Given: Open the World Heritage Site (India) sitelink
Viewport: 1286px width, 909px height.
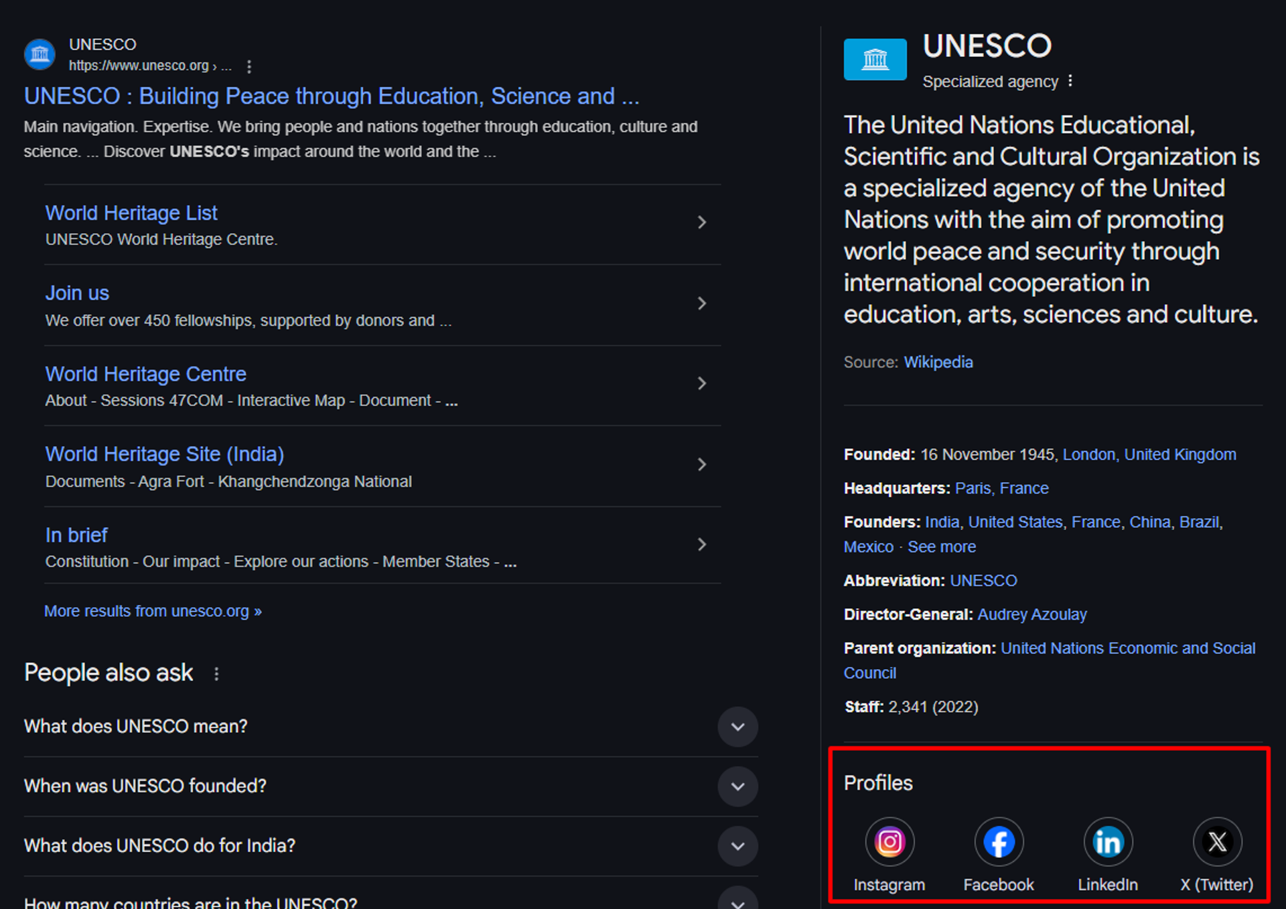Looking at the screenshot, I should tap(165, 454).
